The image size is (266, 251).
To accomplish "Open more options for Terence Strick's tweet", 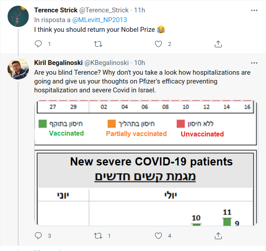I will point(254,10).
